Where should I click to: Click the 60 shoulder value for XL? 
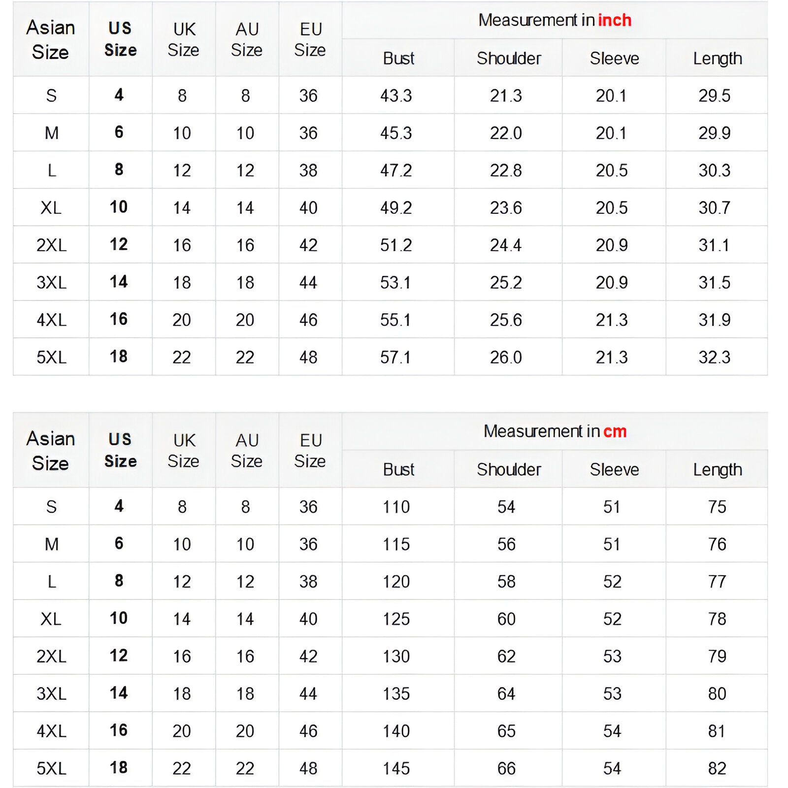506,619
